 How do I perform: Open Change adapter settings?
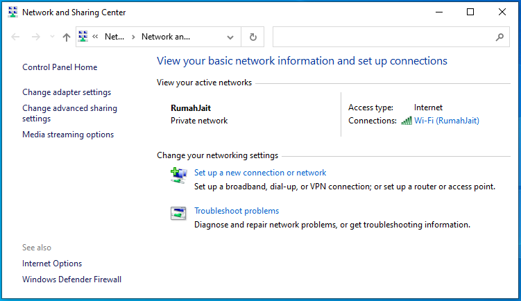click(x=67, y=92)
